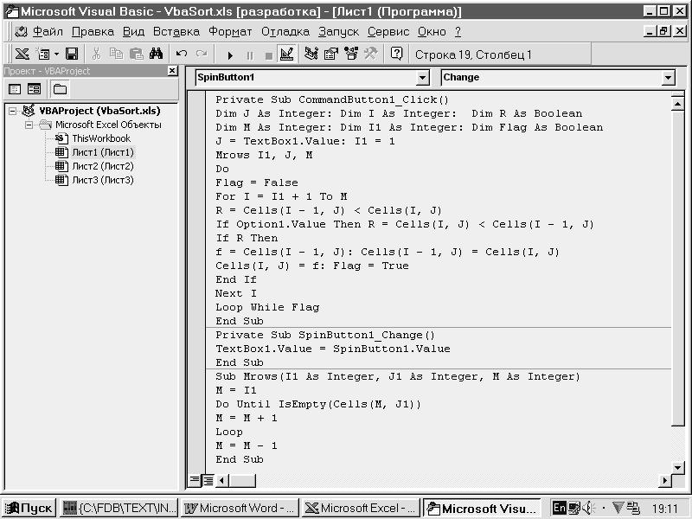Viewport: 692px width, 519px height.
Task: Toggle Folders view in Project panel
Action: click(x=60, y=89)
